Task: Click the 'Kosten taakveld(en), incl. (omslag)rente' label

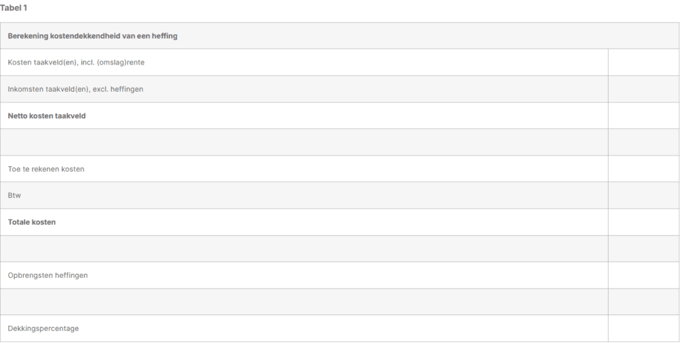Action: click(76, 62)
